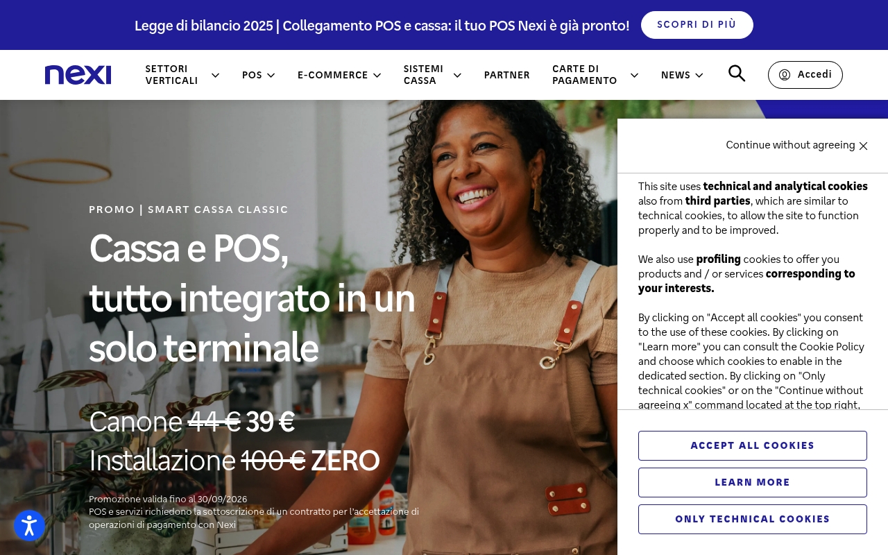Click the user icon in Accedi button
Image resolution: width=888 pixels, height=555 pixels.
[x=785, y=75]
